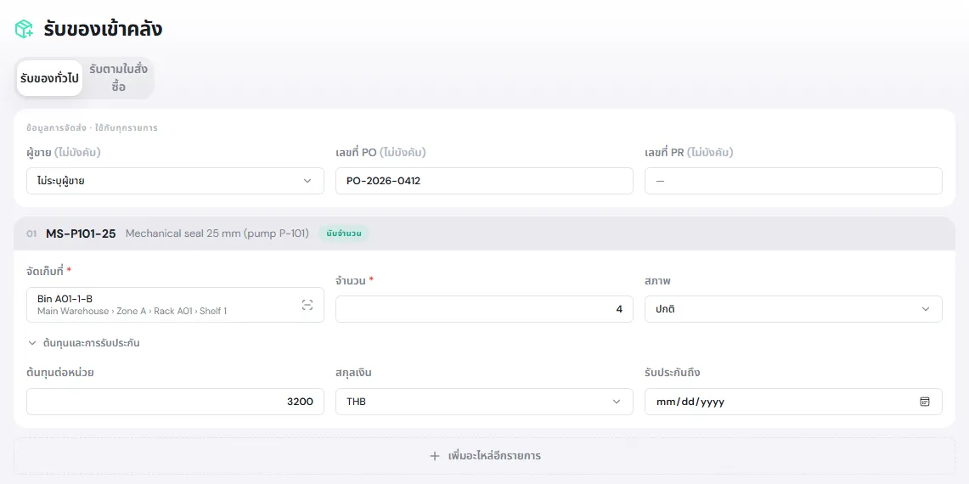Click the จัดเก็บที่ location field Bin A01-1-B
This screenshot has width=969, height=484.
[175, 305]
